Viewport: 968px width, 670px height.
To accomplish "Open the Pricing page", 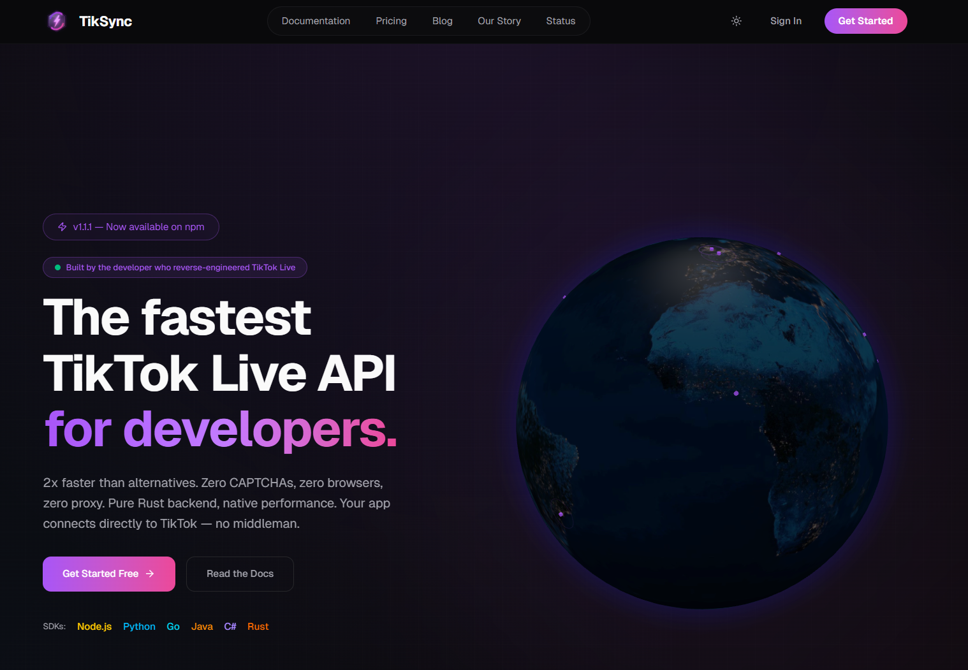I will pos(391,21).
